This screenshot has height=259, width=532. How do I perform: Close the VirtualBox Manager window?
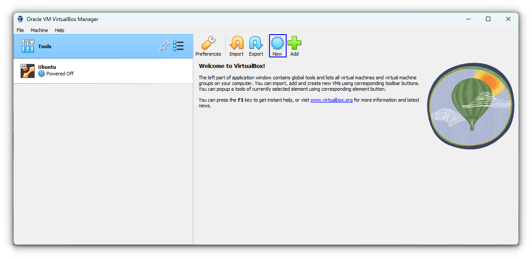pyautogui.click(x=508, y=19)
